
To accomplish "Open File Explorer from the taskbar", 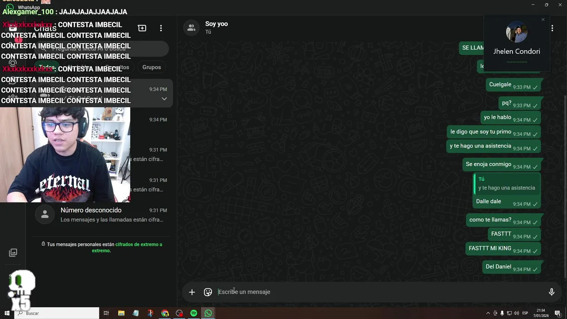I will 121,313.
